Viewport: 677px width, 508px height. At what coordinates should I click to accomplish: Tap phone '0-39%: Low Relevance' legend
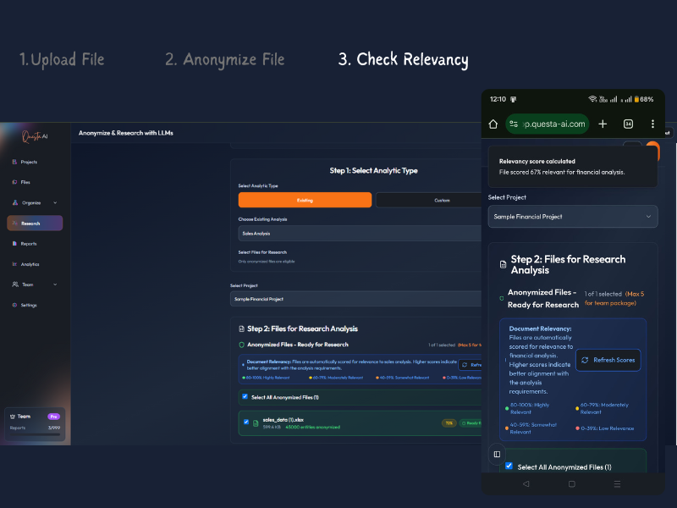click(607, 428)
